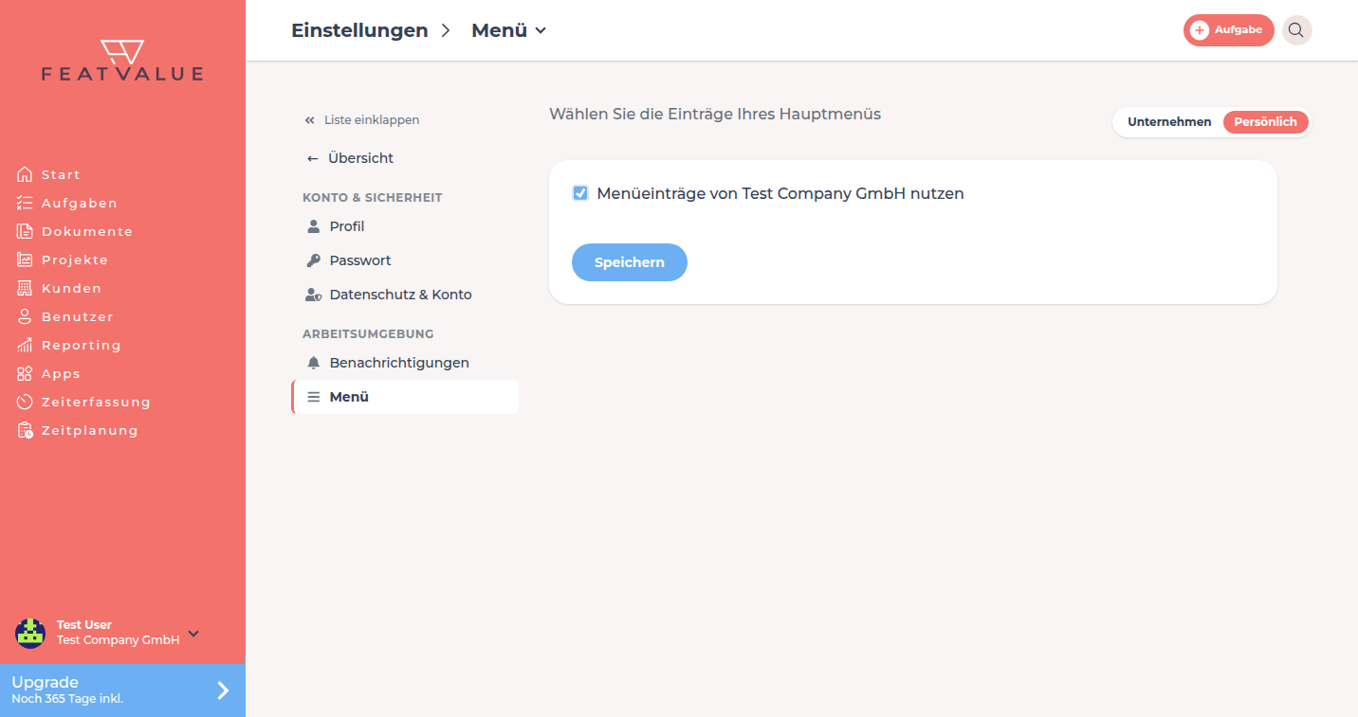Click the Test User avatar image

click(30, 633)
